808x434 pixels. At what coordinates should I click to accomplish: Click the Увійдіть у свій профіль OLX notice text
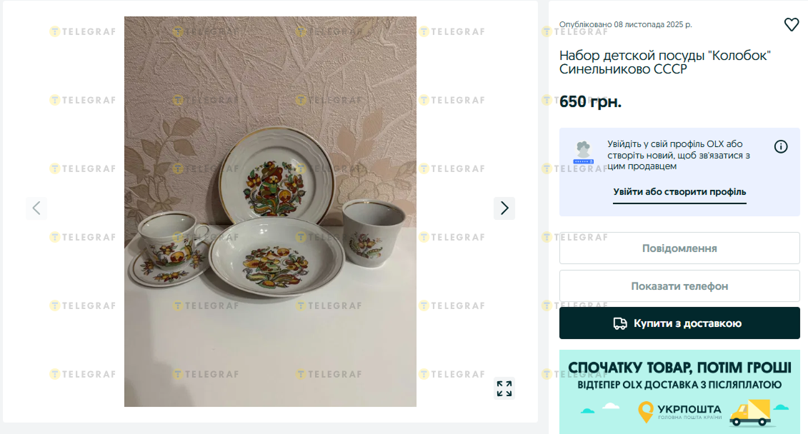(x=678, y=155)
